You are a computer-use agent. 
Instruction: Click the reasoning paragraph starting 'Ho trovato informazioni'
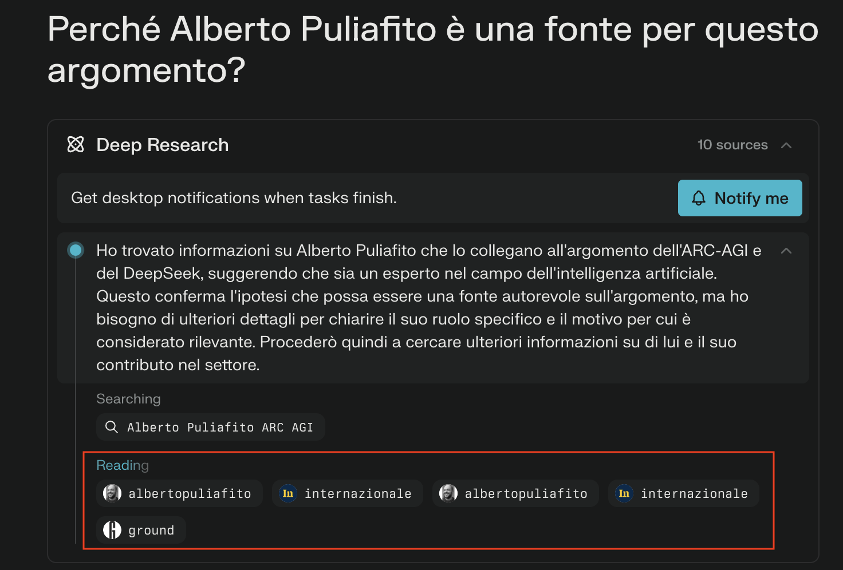[x=429, y=308]
